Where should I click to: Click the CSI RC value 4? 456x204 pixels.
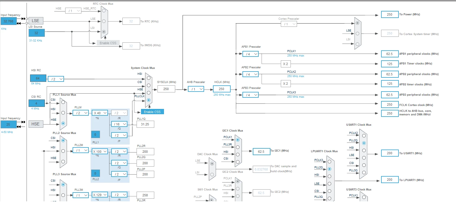tap(37, 103)
